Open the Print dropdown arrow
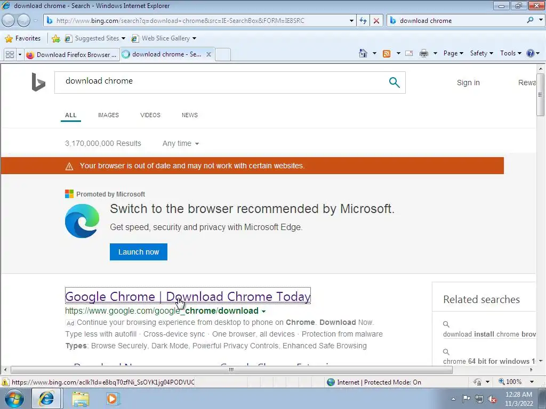The width and height of the screenshot is (546, 409). (435, 53)
